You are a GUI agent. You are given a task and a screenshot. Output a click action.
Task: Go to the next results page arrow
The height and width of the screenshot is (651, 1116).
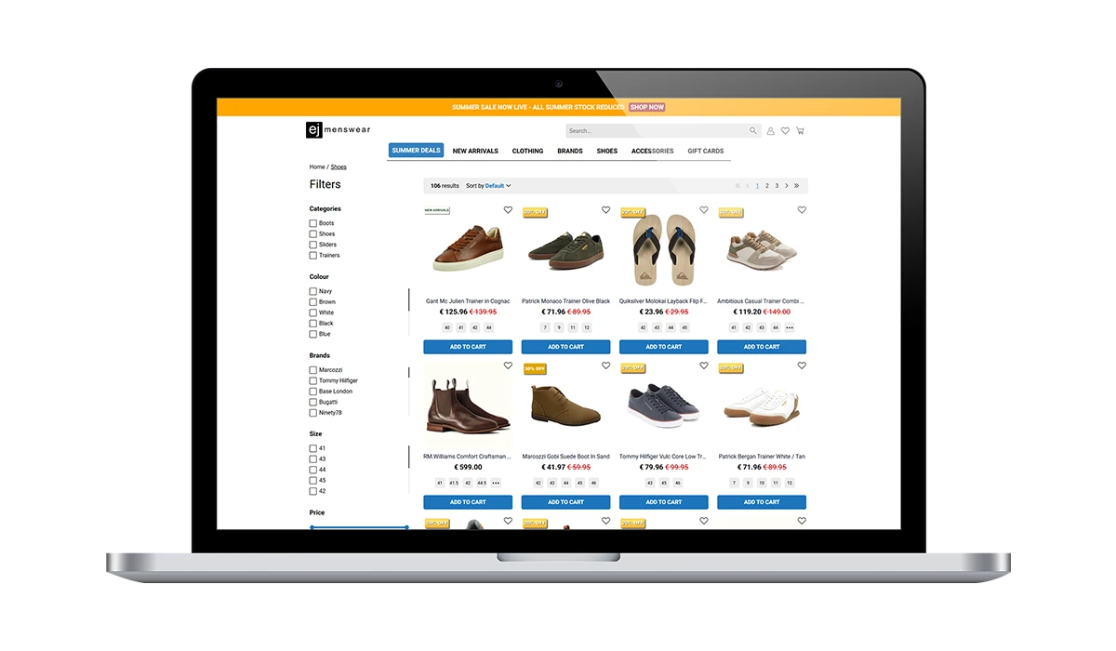pos(787,186)
